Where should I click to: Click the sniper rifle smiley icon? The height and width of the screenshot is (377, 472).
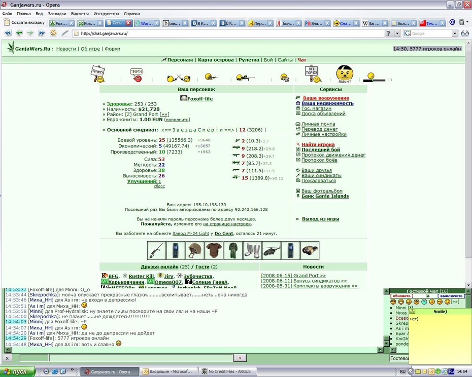point(245,78)
